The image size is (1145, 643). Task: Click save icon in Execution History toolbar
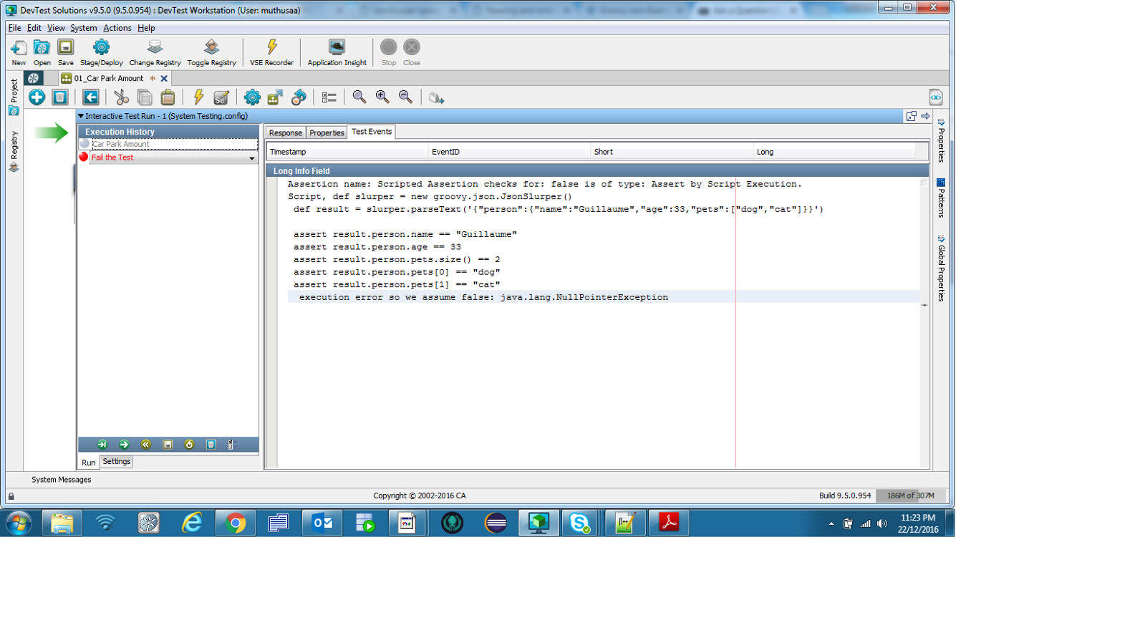click(168, 445)
